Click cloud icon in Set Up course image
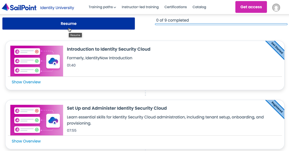 (x=53, y=121)
